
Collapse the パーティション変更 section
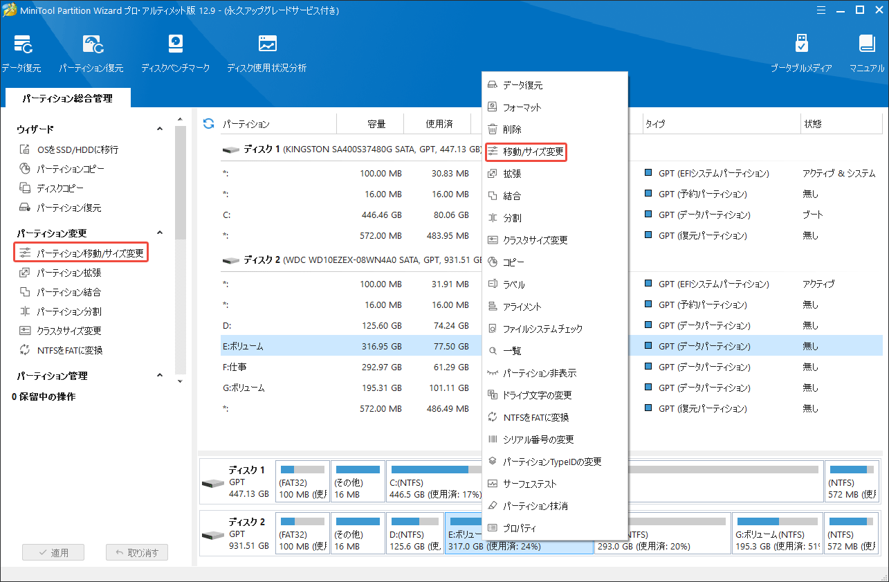click(x=159, y=233)
